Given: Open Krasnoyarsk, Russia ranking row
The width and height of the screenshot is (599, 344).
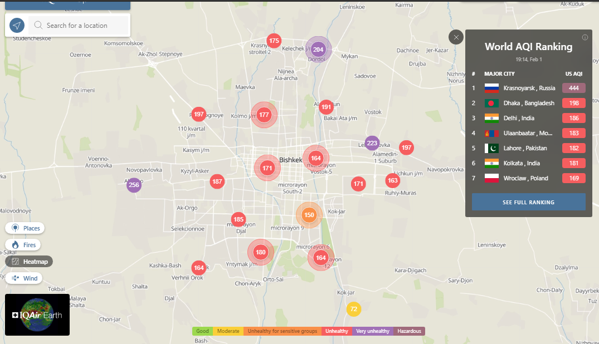Looking at the screenshot, I should point(528,88).
